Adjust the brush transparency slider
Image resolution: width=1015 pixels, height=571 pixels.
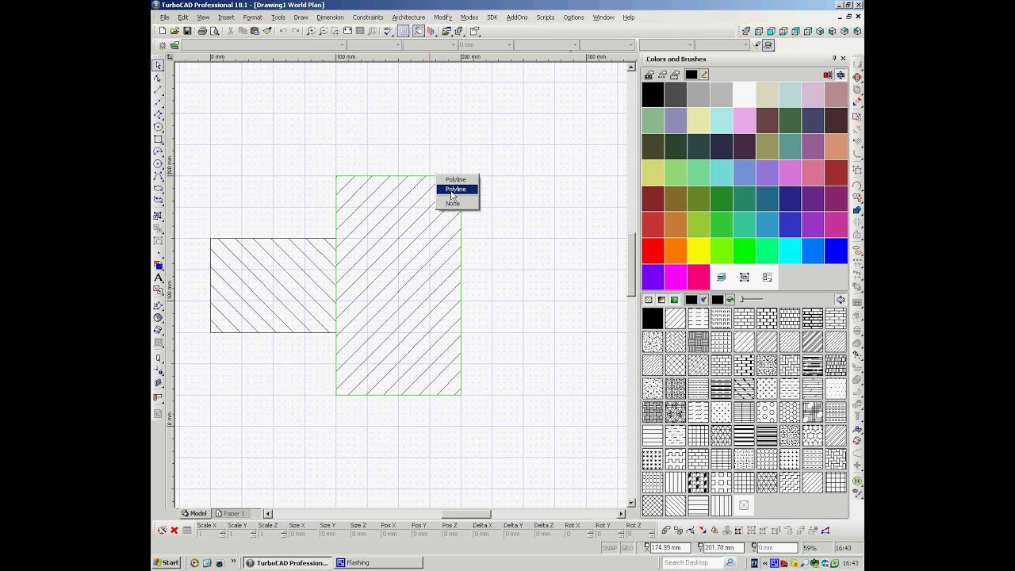point(751,300)
